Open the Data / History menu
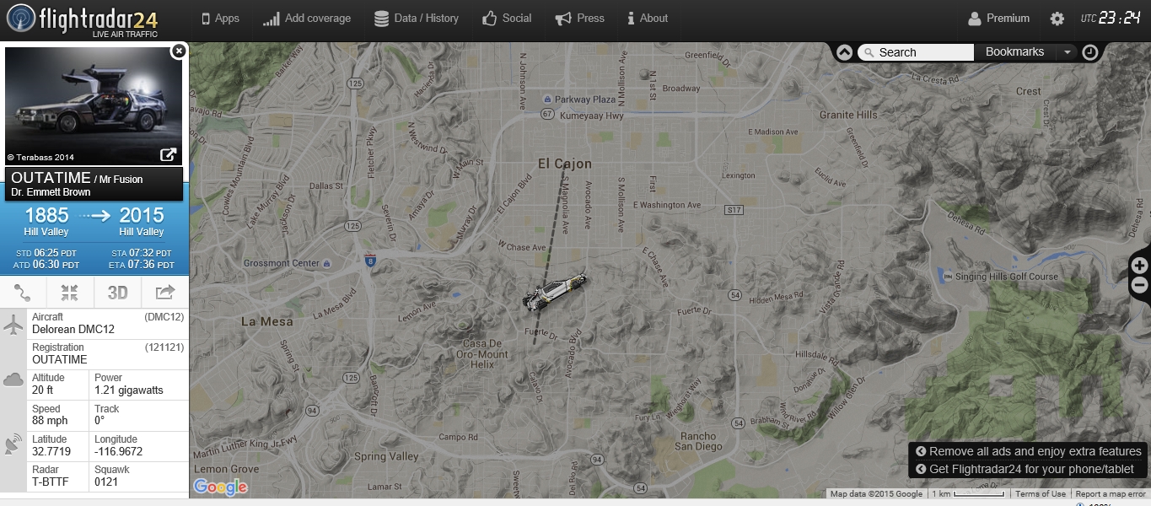The width and height of the screenshot is (1151, 506). point(417,19)
